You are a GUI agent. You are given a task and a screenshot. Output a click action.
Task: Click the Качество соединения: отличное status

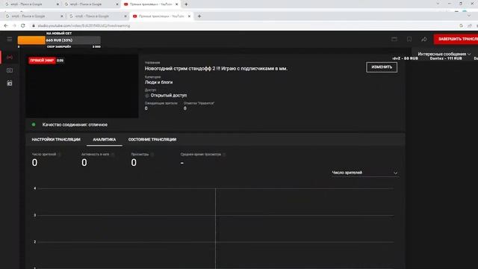(75, 125)
